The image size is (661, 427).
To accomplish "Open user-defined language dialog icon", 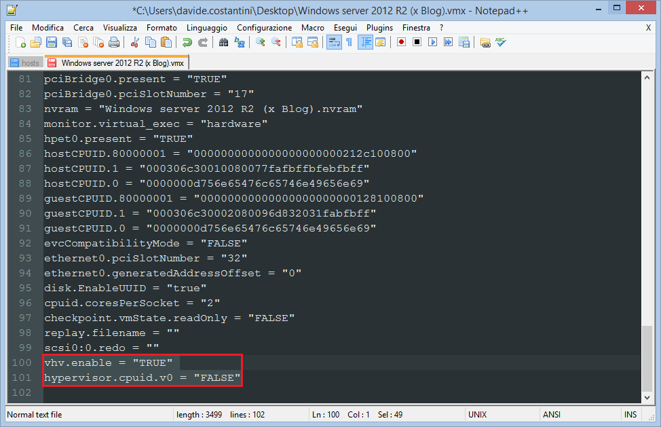I will (380, 42).
